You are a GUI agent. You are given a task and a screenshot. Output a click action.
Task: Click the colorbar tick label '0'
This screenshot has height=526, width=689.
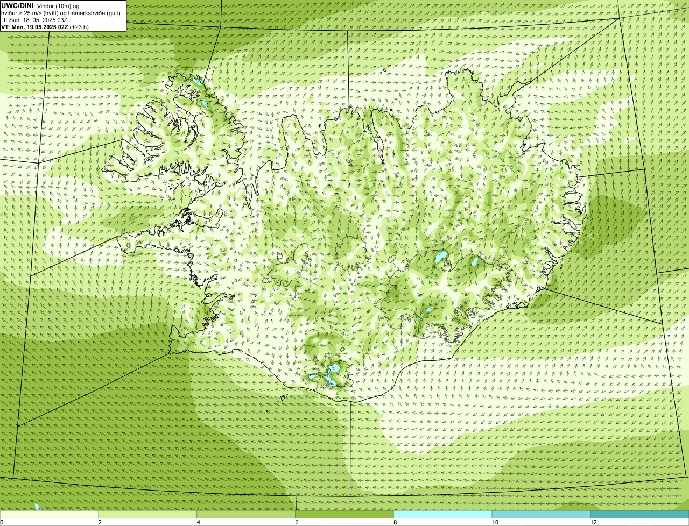pos(2,522)
